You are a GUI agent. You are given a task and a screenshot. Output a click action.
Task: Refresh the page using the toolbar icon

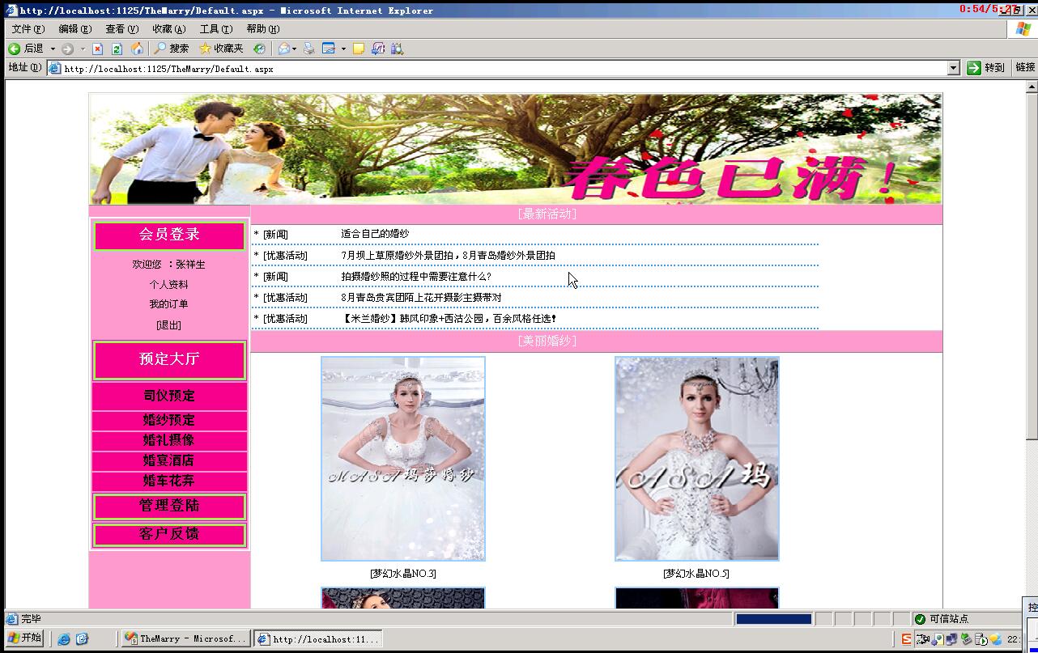[x=117, y=49]
